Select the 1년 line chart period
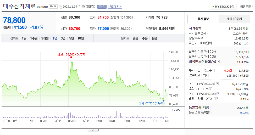Screen dimensions: 255x135 tap(55, 38)
